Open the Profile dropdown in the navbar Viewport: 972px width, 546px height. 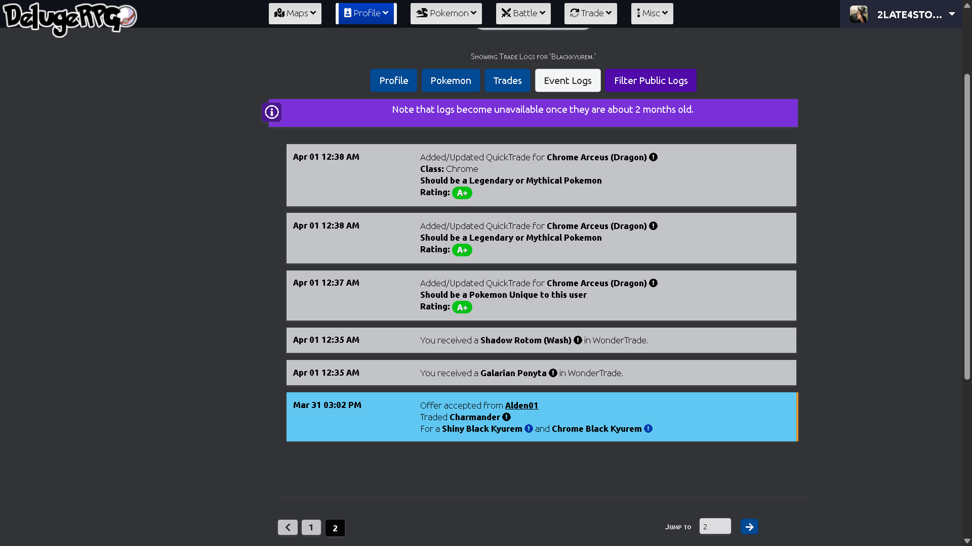pyautogui.click(x=366, y=14)
